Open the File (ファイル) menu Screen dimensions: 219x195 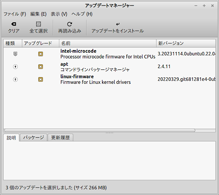(15, 14)
